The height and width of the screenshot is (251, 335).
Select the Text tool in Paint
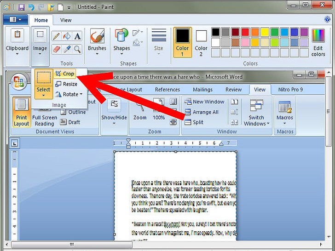[77, 36]
